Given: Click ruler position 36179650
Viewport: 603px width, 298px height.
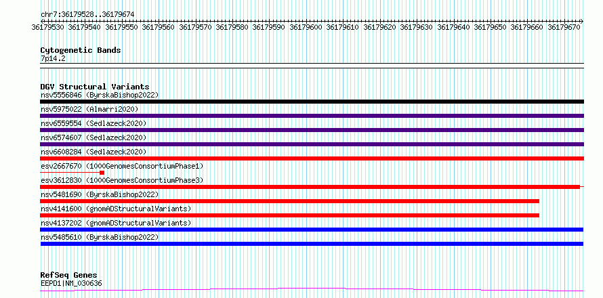Looking at the screenshot, I should 491,27.
